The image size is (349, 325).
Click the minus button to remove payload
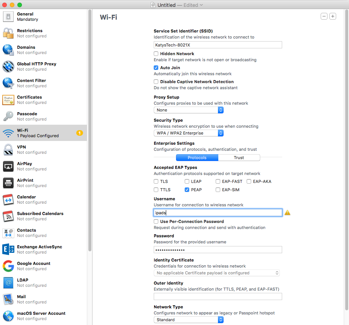point(324,16)
